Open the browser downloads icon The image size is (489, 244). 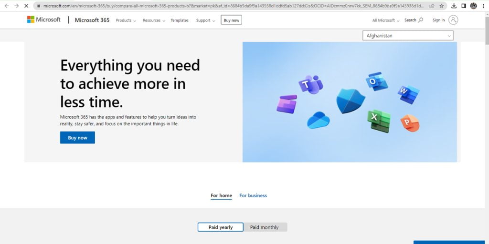(454, 6)
